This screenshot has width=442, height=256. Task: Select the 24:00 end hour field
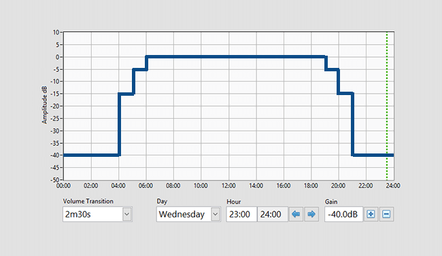[x=273, y=215]
